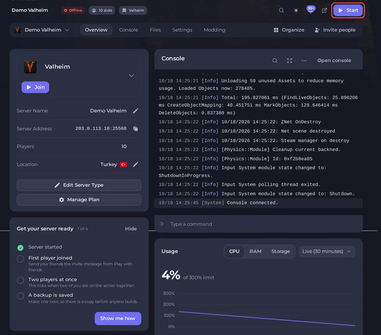Open the Demo Valheim server dropdown
Image resolution: width=381 pixels, height=335 pixels.
pos(42,30)
